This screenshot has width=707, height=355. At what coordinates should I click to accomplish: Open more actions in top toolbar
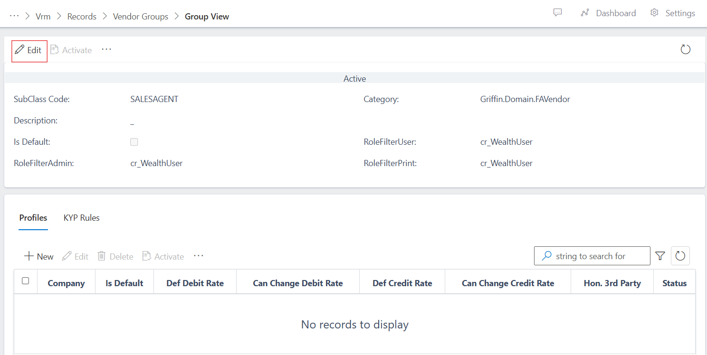click(x=106, y=49)
